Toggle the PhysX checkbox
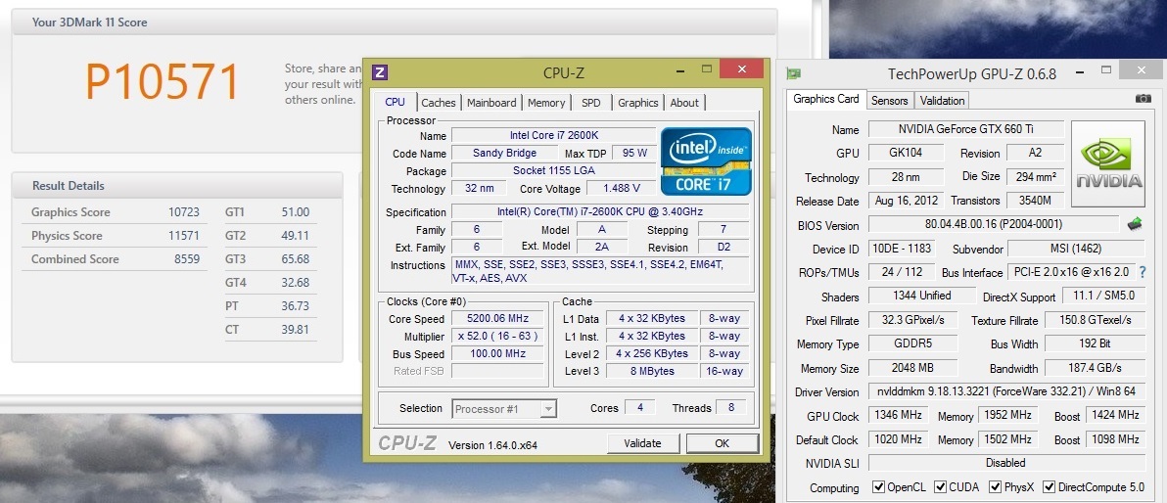Screen dimensions: 1167x503 tap(995, 487)
